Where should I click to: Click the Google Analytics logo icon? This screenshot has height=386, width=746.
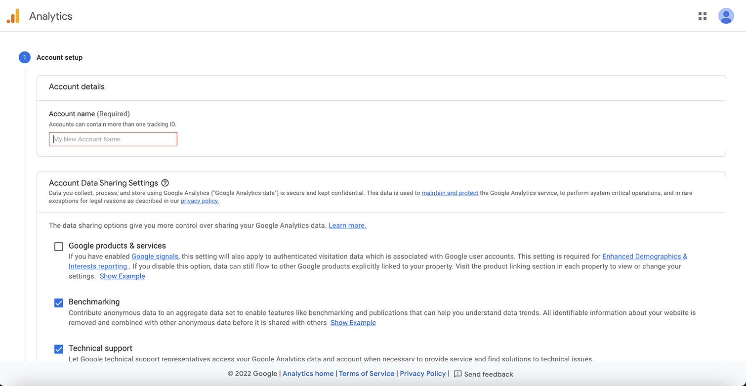click(13, 16)
